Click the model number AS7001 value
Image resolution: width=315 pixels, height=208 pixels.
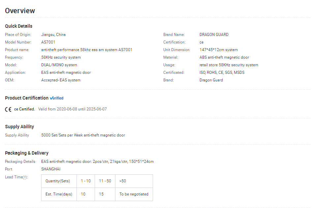tap(48, 42)
